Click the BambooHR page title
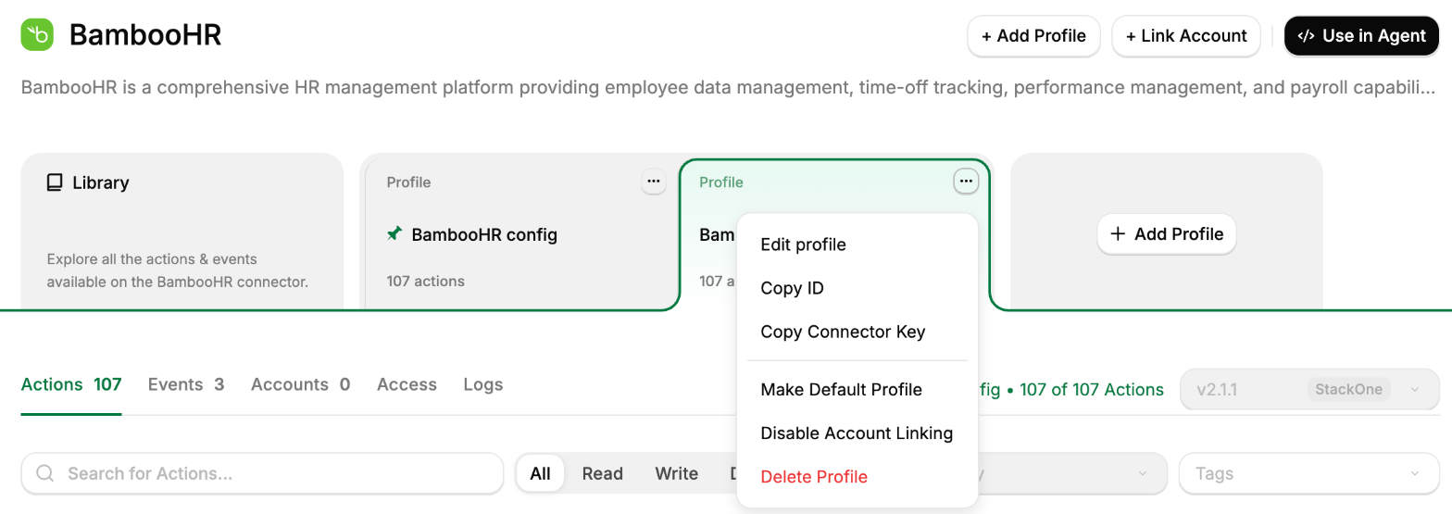1452x514 pixels. click(x=145, y=35)
